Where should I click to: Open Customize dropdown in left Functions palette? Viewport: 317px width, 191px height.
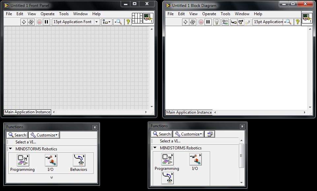(44, 135)
